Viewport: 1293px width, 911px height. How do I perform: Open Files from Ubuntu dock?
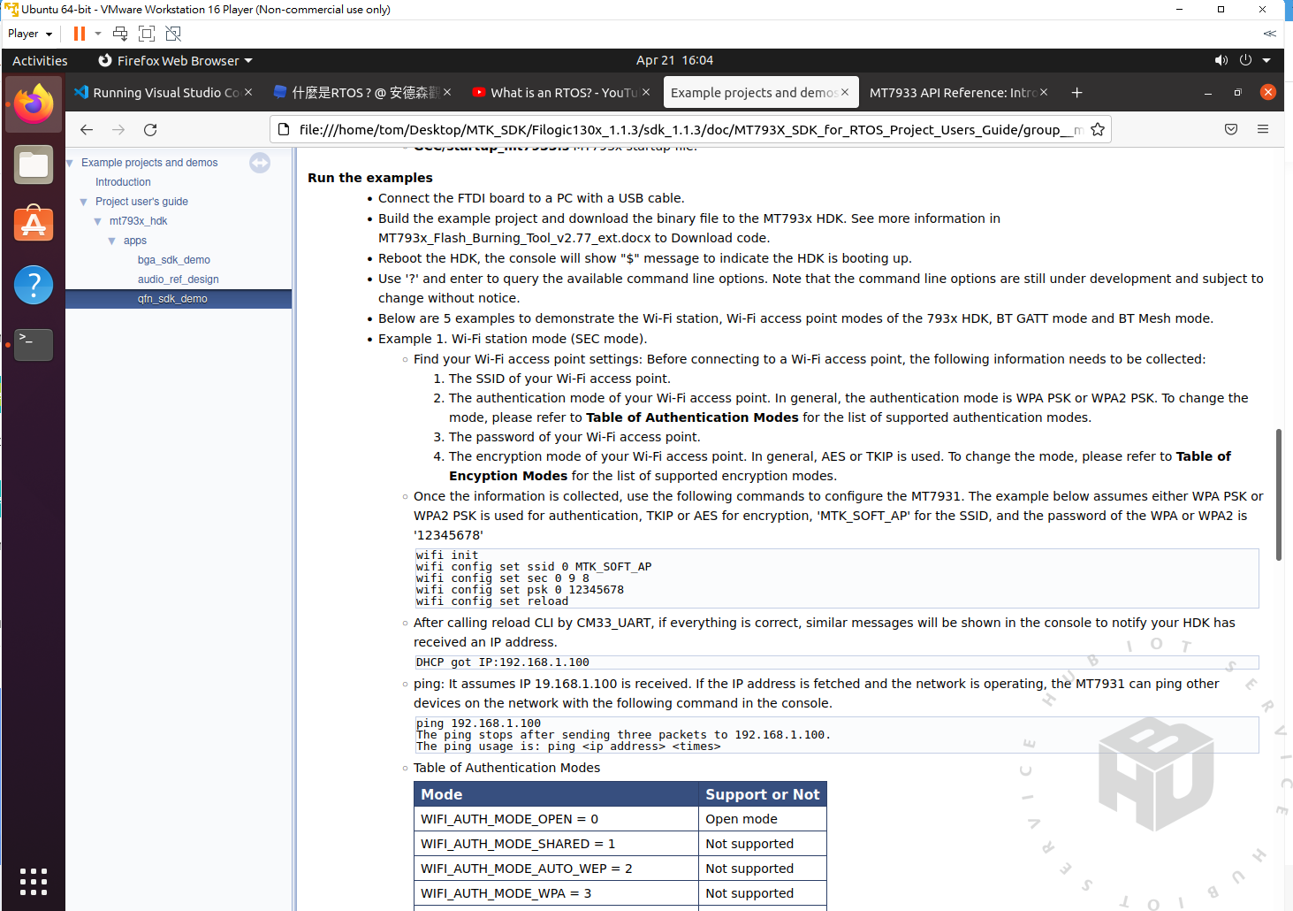coord(34,165)
